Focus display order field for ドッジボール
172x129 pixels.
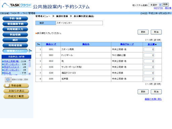149,55
